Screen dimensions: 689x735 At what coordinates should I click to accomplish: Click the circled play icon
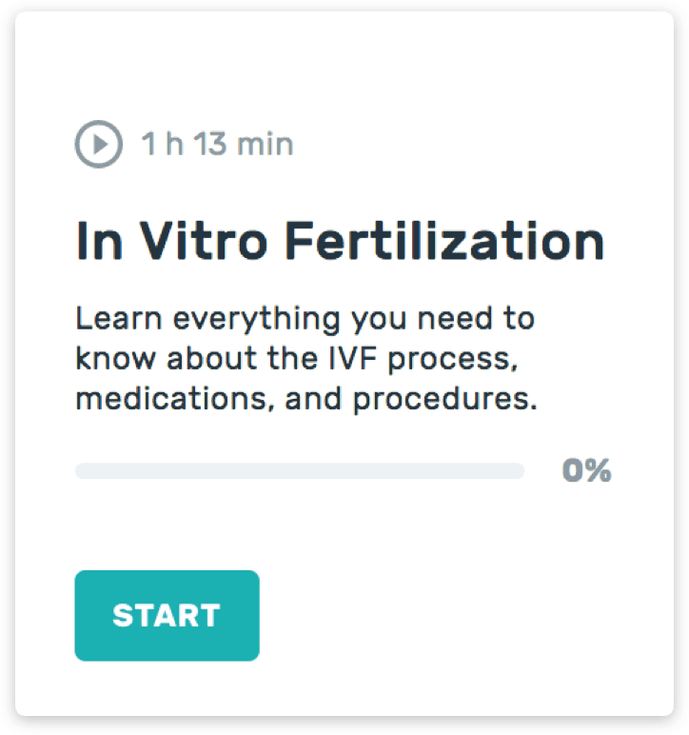click(x=98, y=144)
